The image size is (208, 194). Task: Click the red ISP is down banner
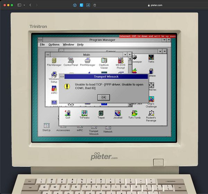147,36
